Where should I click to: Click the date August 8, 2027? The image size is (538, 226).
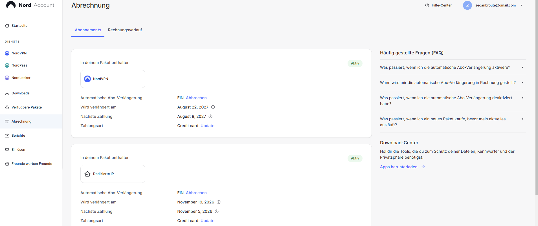192,116
